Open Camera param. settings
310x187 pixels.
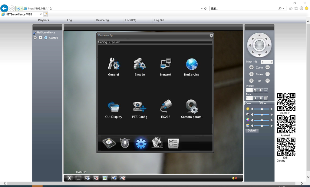192,107
